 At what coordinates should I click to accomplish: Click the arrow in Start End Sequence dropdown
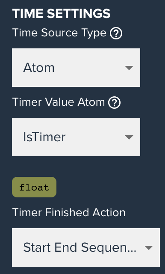[x=149, y=247]
